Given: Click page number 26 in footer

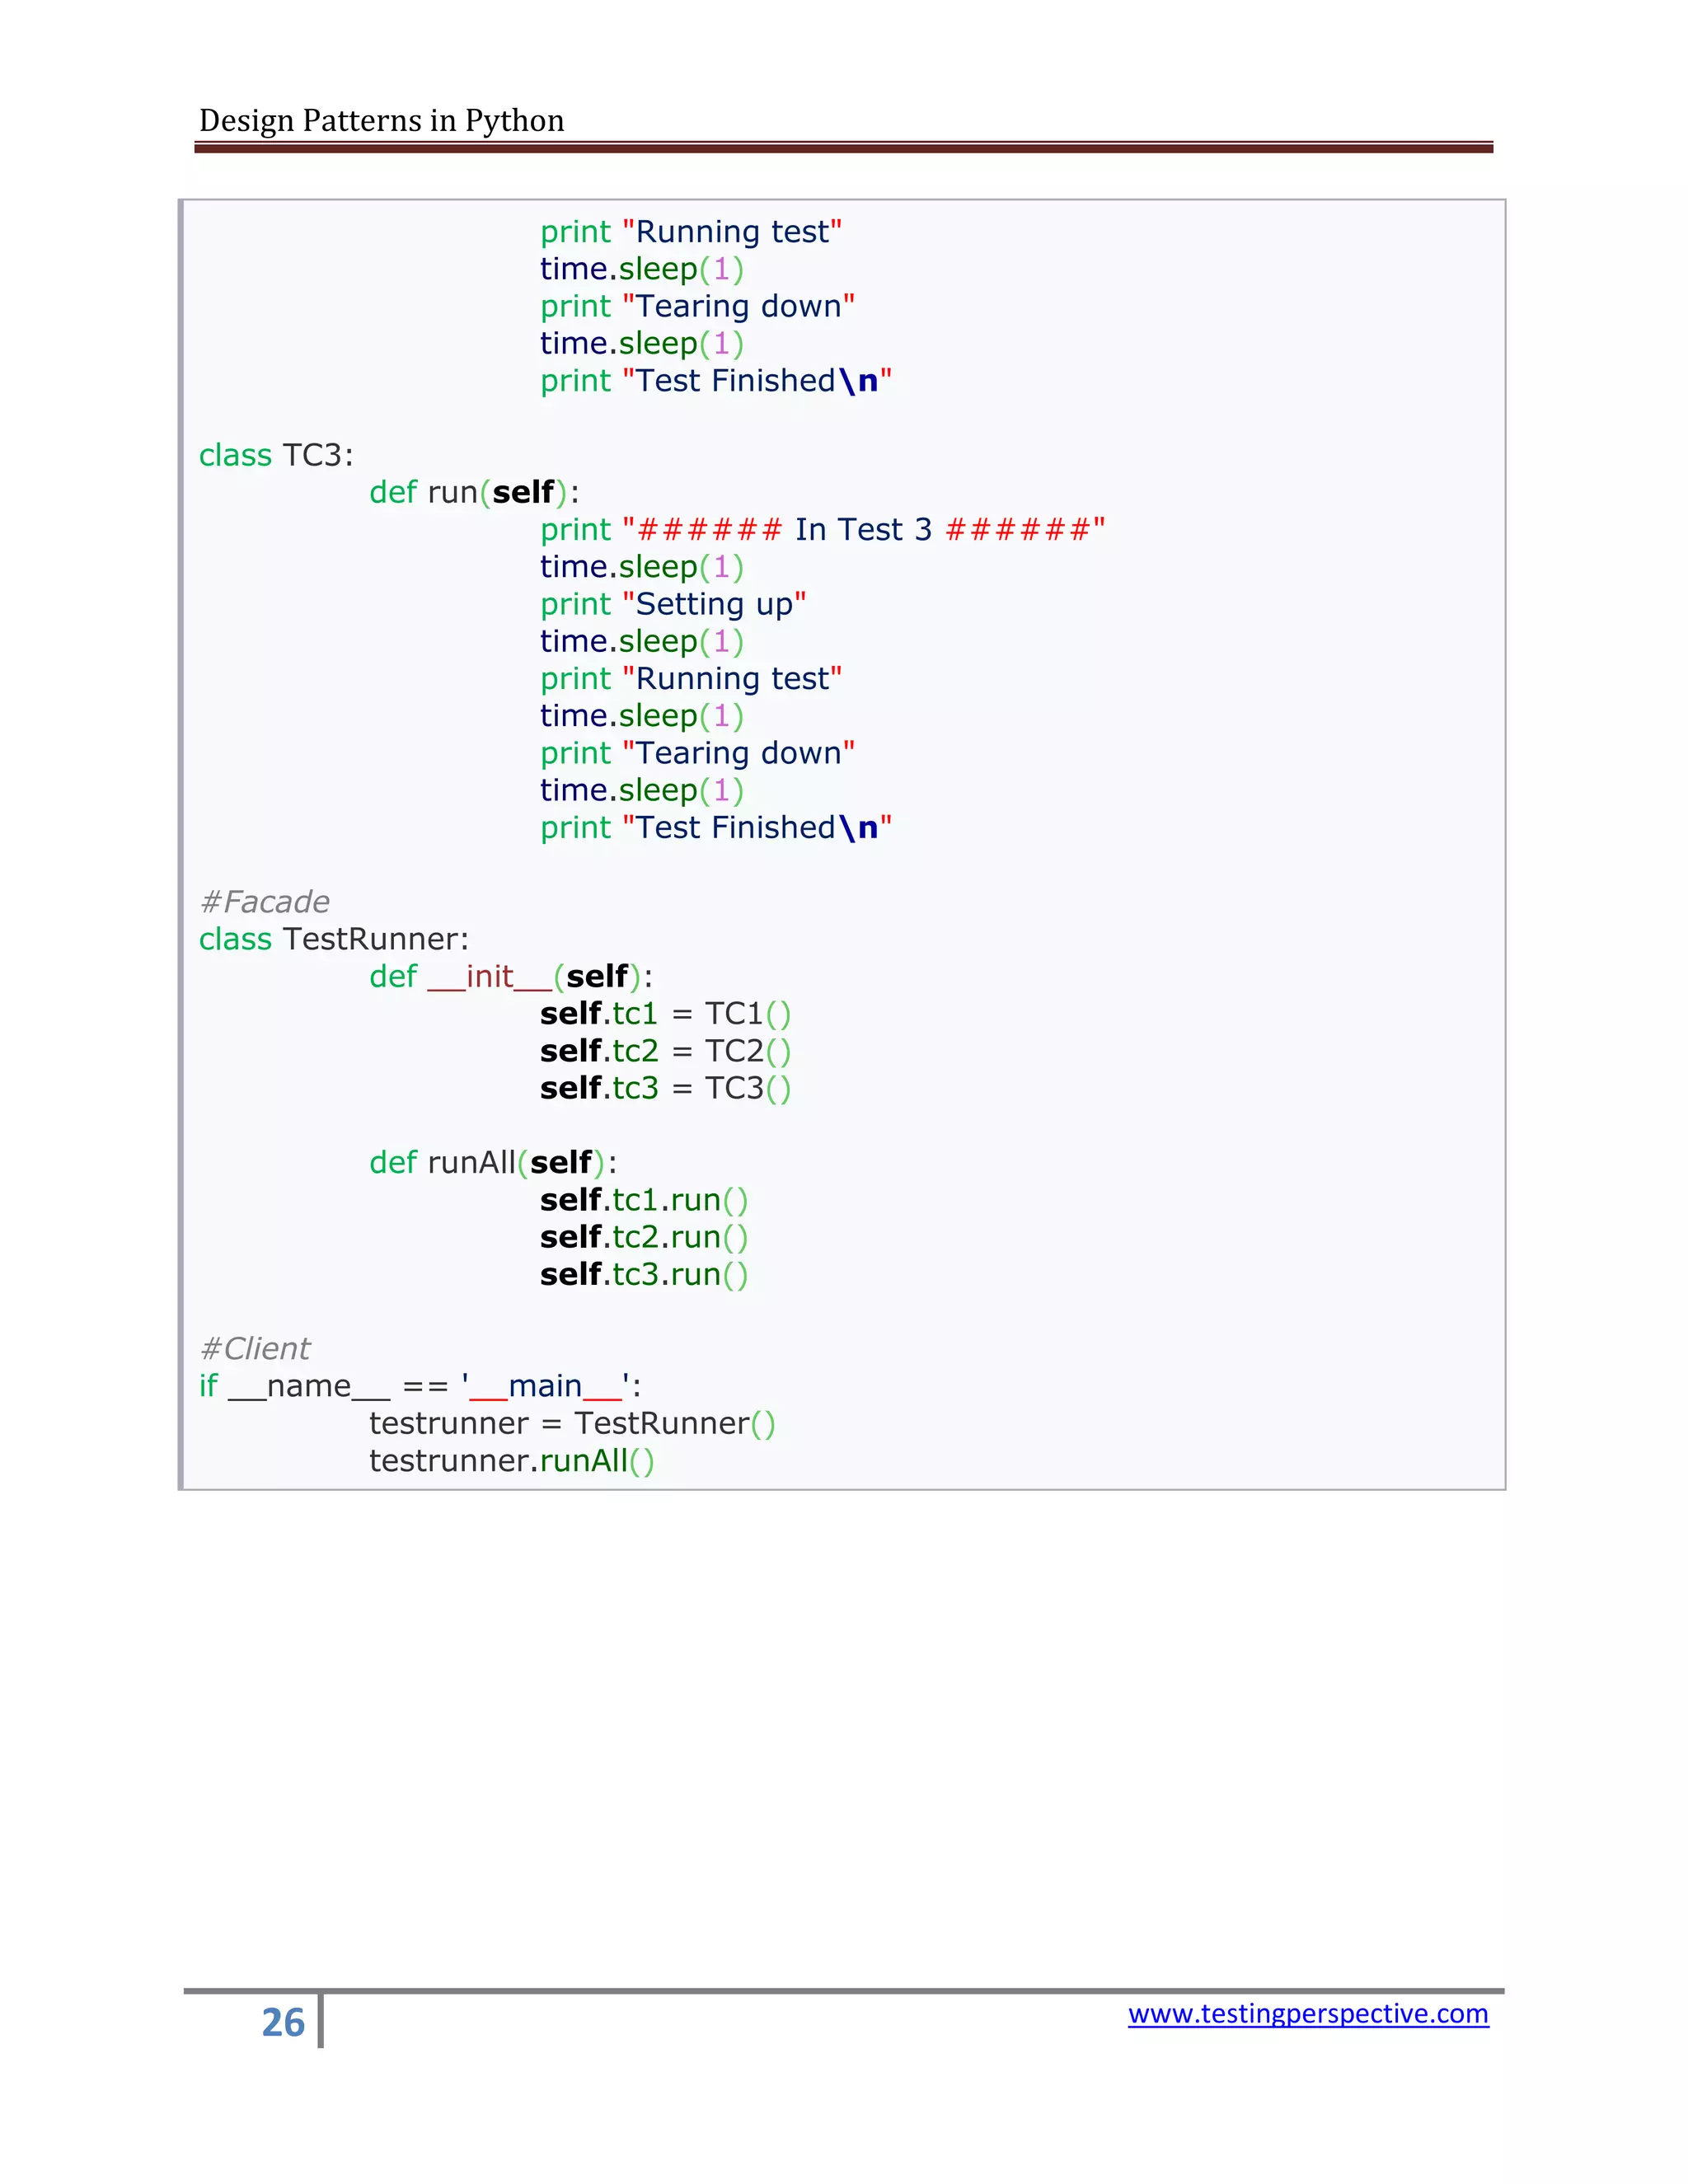Looking at the screenshot, I should pyautogui.click(x=283, y=2022).
